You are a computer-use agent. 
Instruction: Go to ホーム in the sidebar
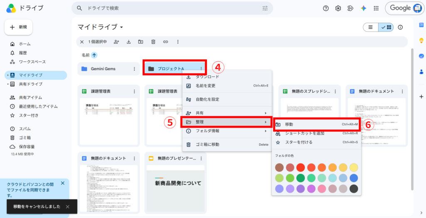(36, 44)
